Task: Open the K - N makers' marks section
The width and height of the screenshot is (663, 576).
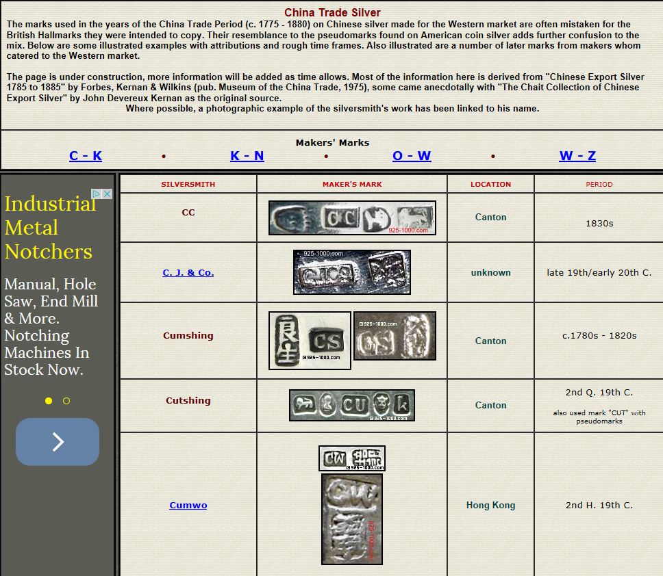Action: point(247,156)
